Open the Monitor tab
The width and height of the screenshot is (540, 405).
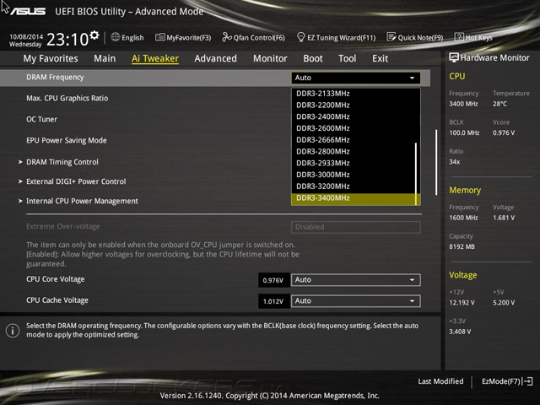tap(270, 58)
